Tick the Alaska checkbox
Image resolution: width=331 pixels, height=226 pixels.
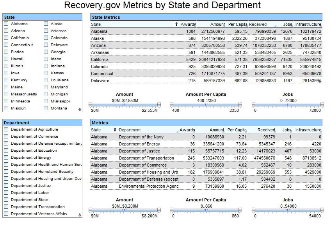point(46,24)
